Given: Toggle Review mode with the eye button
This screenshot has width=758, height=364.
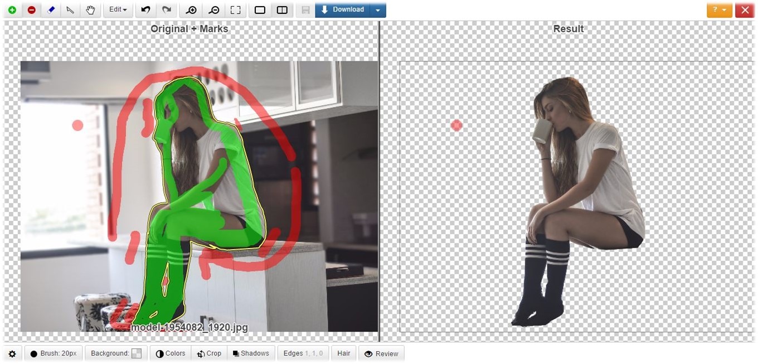Looking at the screenshot, I should [381, 353].
